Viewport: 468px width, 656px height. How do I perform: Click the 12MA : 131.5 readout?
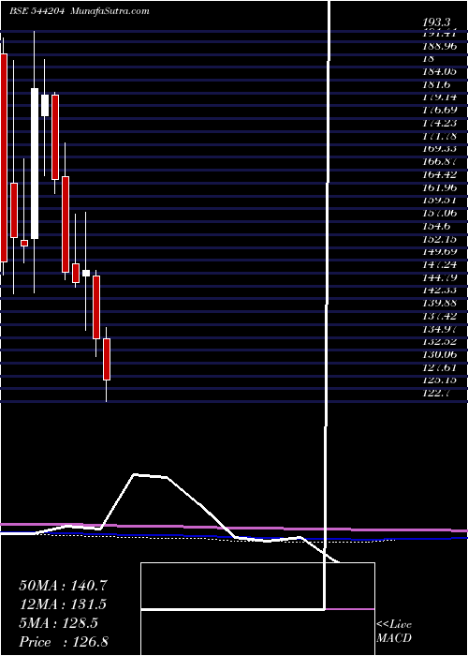63,604
